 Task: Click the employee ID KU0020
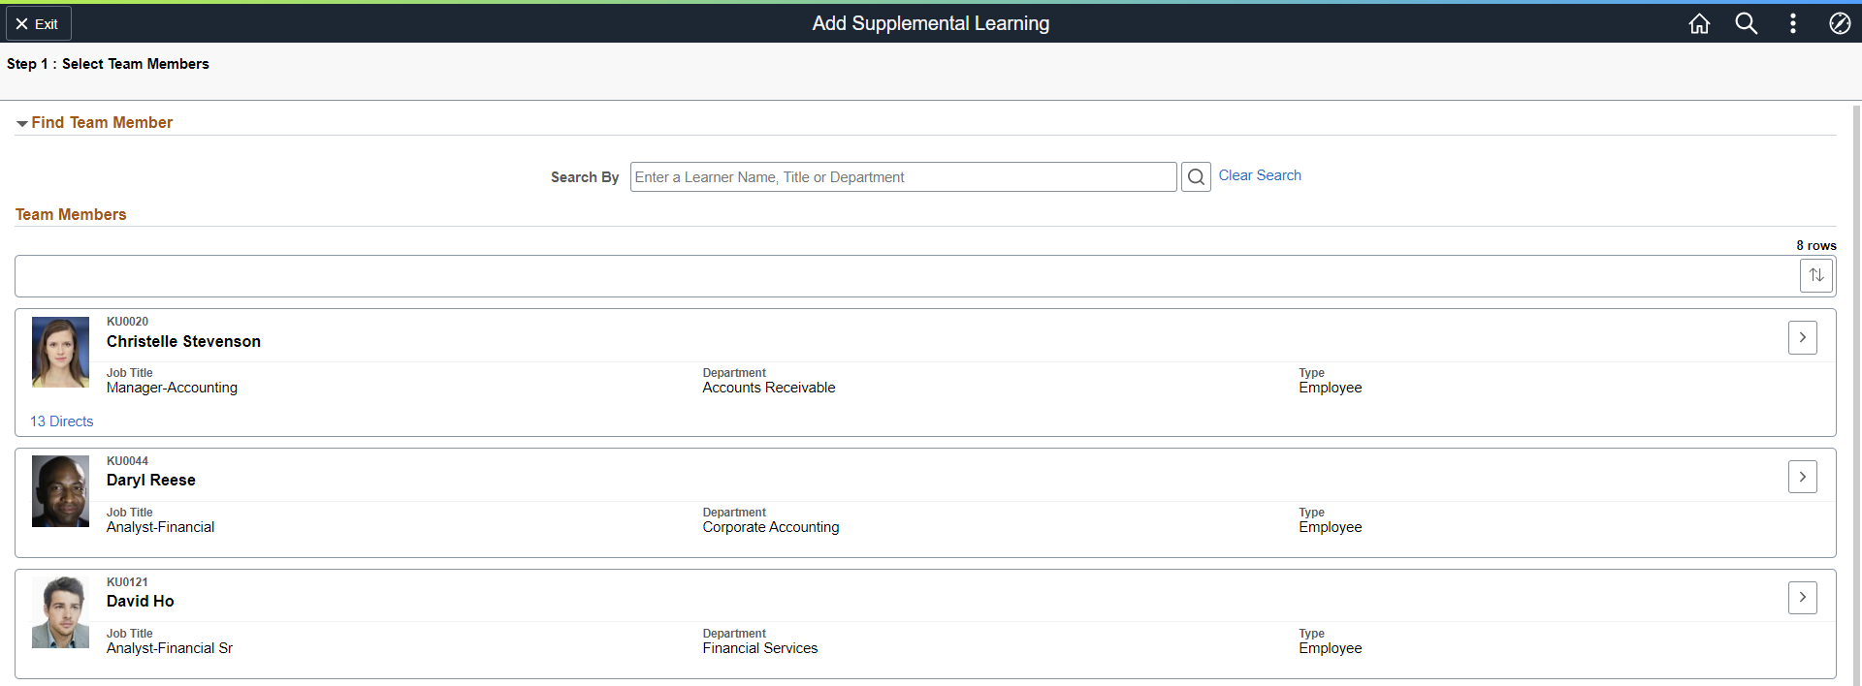tap(127, 322)
